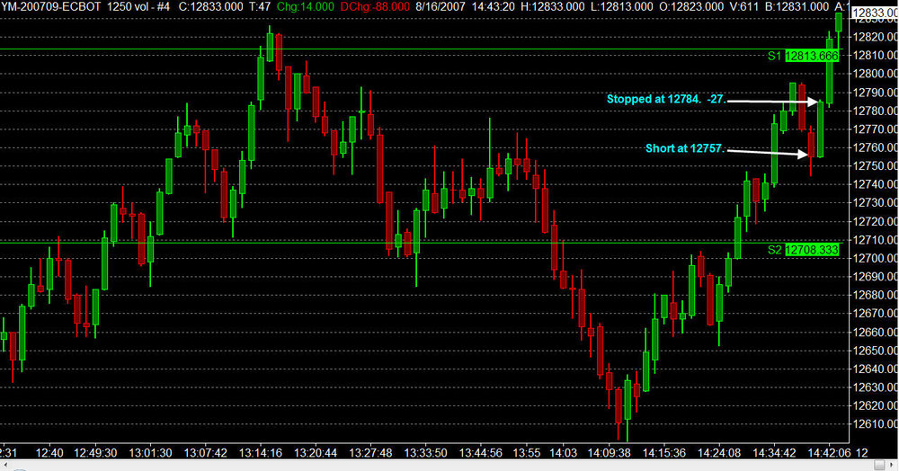899x471 pixels.
Task: Click the 12650.00 price axis label
Action: (x=876, y=350)
